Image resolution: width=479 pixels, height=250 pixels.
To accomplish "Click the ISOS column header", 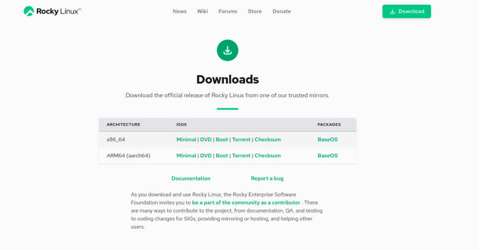I will (181, 125).
